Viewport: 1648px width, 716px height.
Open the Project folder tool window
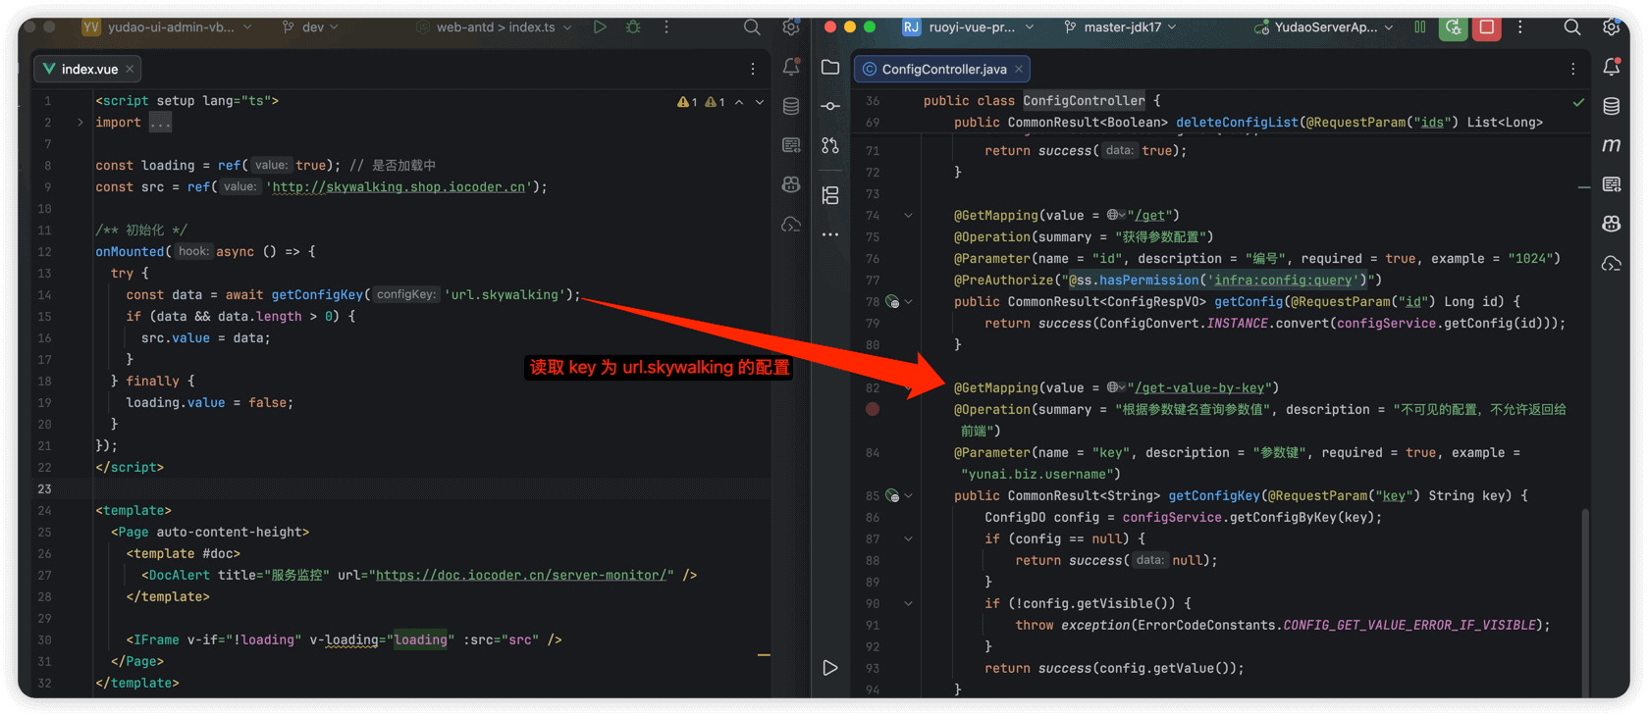tap(830, 67)
